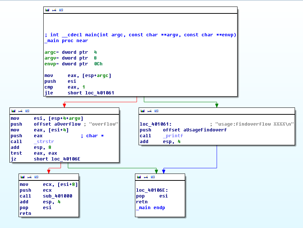Viewport: 303px width, 228px height.
Task: Click the pencil edit icon on the _printf block
Action: pos(149,111)
